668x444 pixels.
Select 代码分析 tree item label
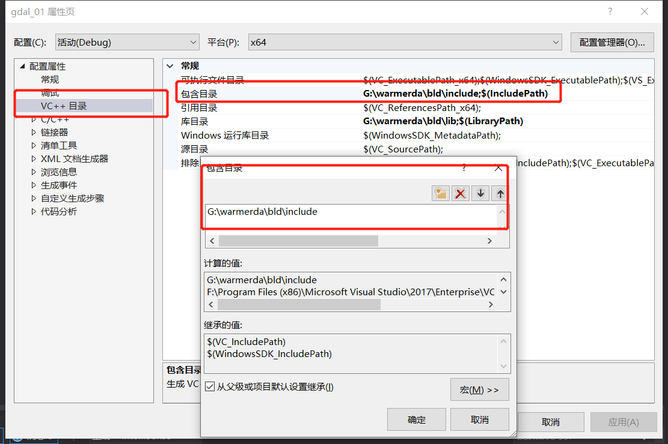click(x=59, y=211)
